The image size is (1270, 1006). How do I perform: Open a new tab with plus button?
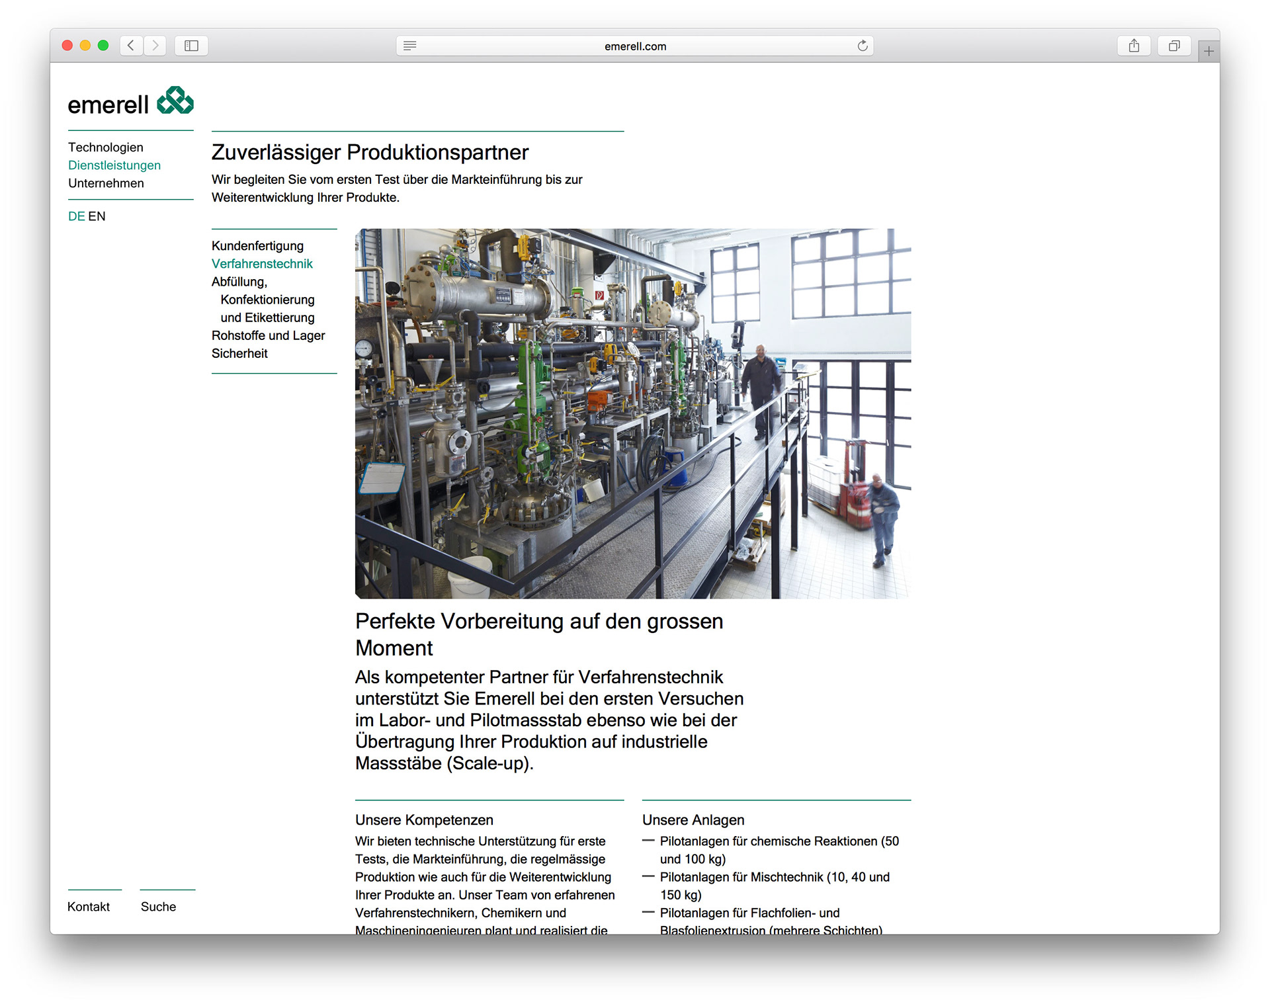[1208, 51]
